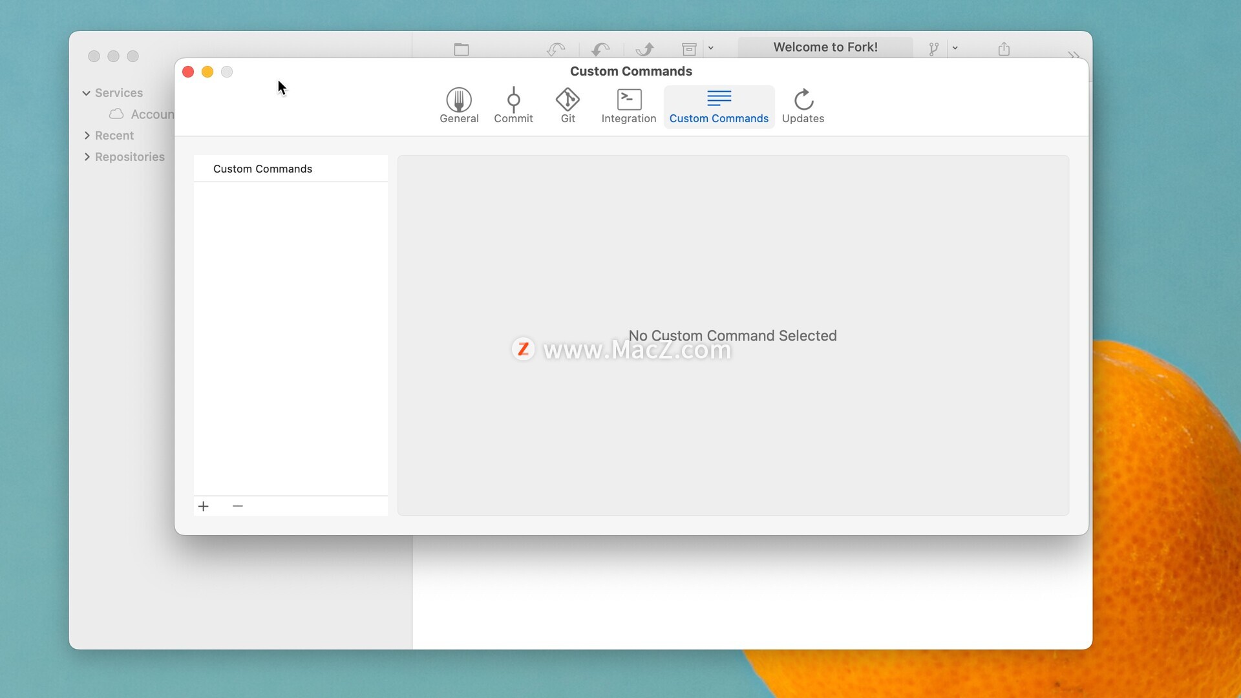Open the General preferences tab
The height and width of the screenshot is (698, 1241).
pyautogui.click(x=459, y=106)
